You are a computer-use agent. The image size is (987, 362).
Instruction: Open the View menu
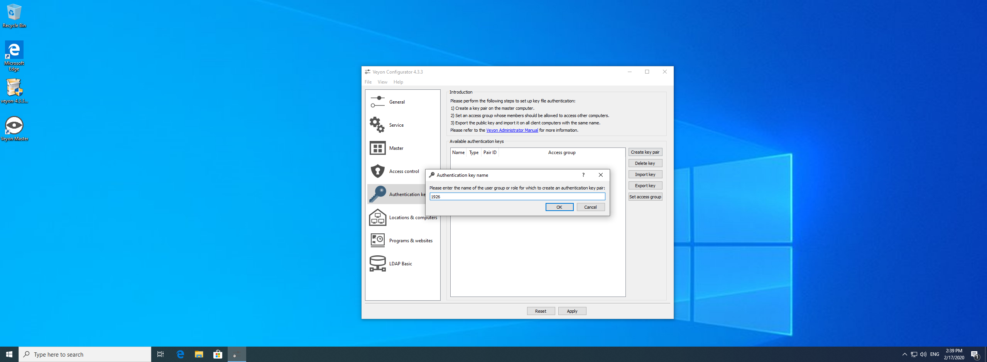point(382,82)
